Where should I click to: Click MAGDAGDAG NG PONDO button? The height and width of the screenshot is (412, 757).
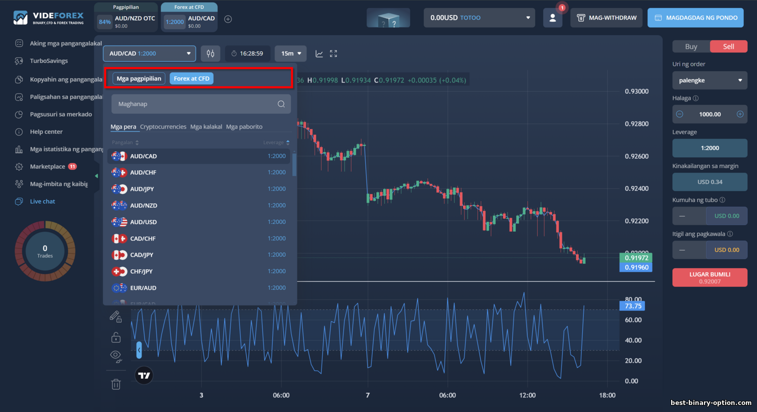[695, 18]
